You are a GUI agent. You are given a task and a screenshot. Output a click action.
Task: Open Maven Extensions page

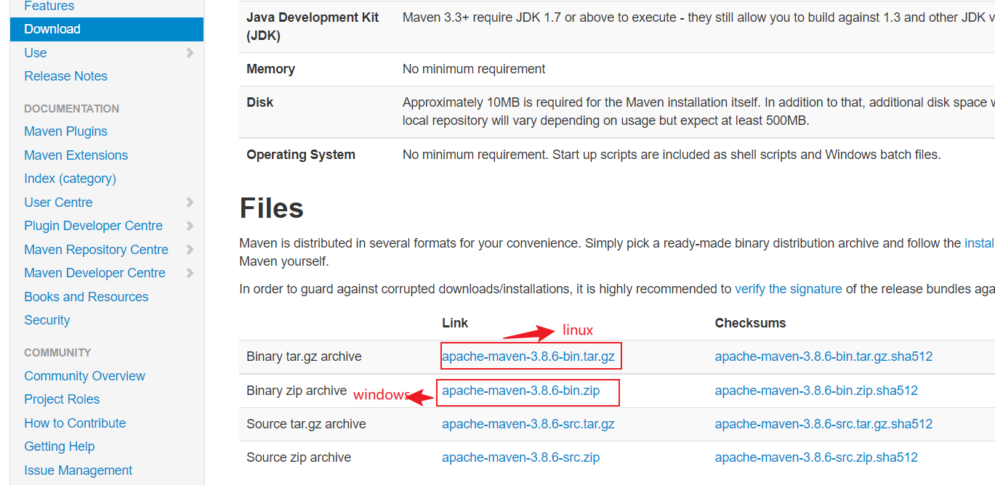coord(76,155)
